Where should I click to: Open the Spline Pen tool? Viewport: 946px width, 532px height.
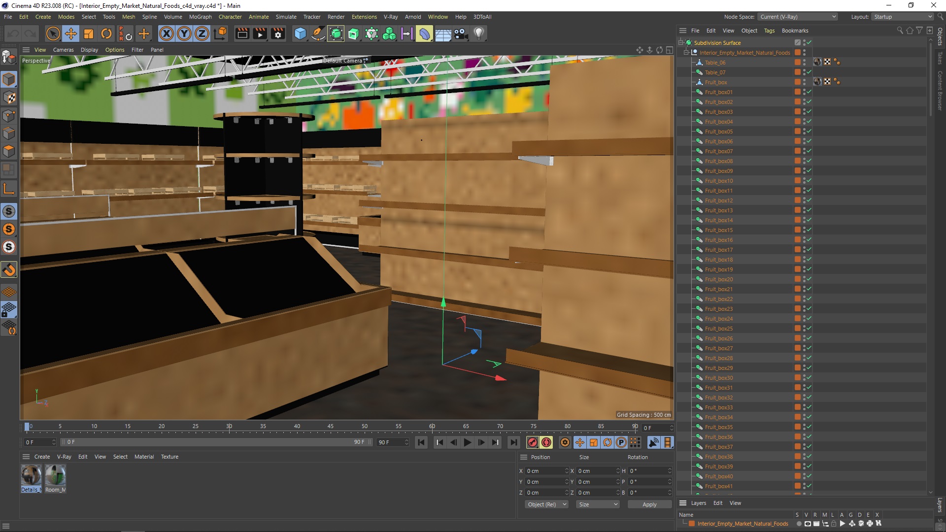318,34
